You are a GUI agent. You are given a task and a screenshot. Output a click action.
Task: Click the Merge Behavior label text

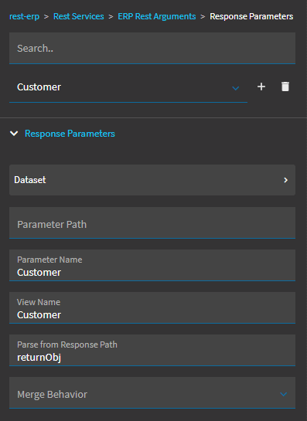tap(52, 395)
